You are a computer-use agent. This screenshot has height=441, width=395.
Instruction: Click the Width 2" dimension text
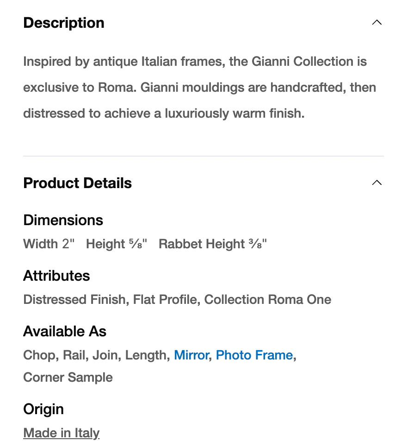point(49,244)
